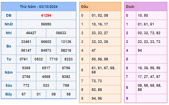The height and width of the screenshot is (105, 169).
Task: Select seventh prize number 58
Action: (x=68, y=94)
